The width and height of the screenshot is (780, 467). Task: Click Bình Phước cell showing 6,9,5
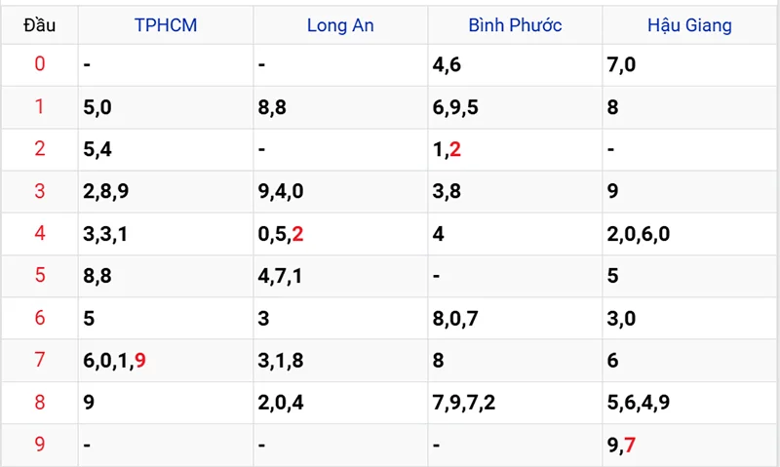point(455,107)
